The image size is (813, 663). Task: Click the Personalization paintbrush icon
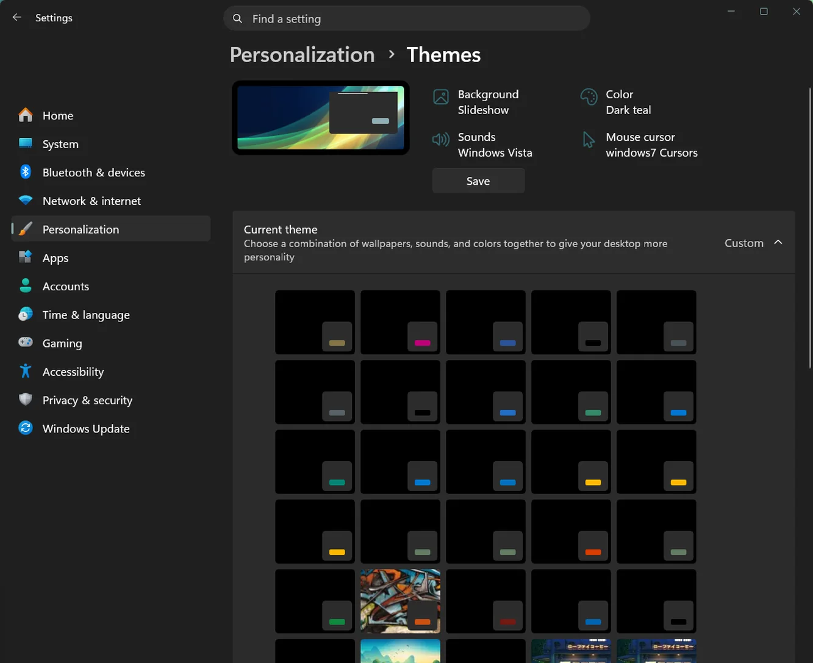pyautogui.click(x=26, y=229)
